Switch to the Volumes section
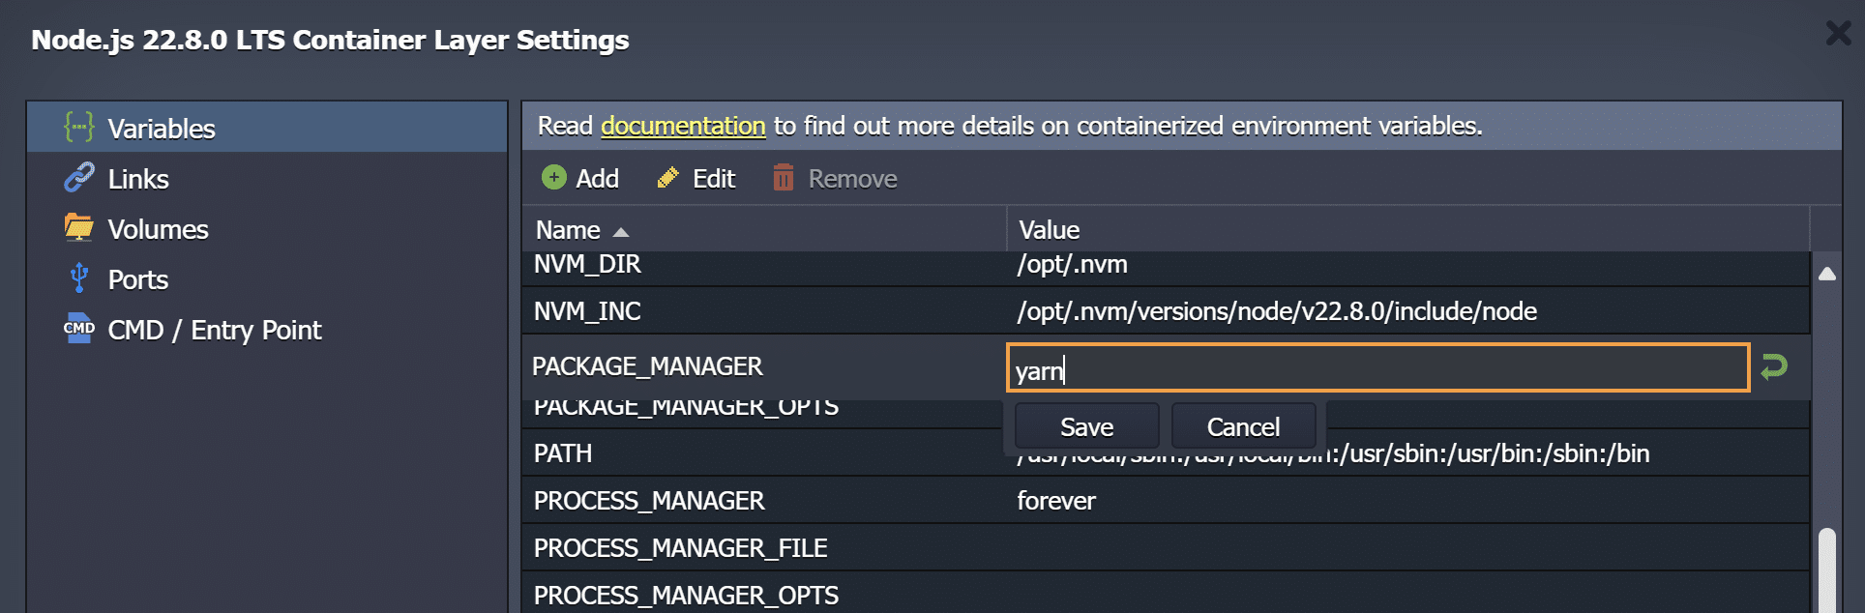This screenshot has height=613, width=1865. pos(158,229)
